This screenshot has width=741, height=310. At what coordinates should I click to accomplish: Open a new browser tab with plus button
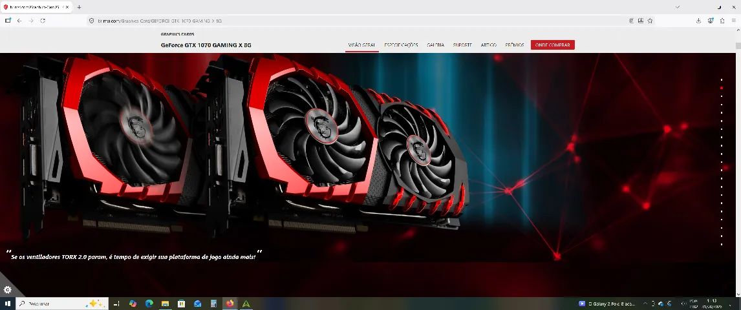[x=79, y=7]
